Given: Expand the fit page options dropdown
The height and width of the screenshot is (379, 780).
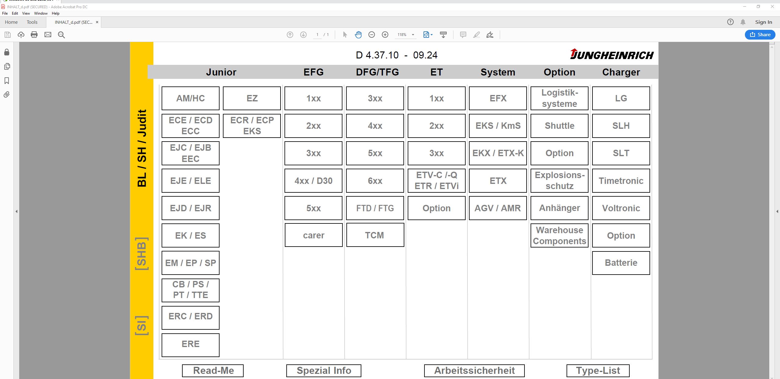Looking at the screenshot, I should coord(432,35).
